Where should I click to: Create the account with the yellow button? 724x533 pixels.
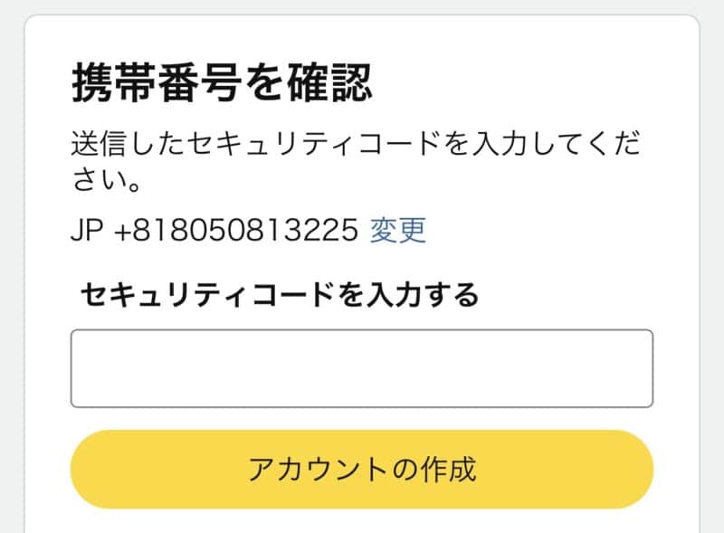click(x=362, y=469)
